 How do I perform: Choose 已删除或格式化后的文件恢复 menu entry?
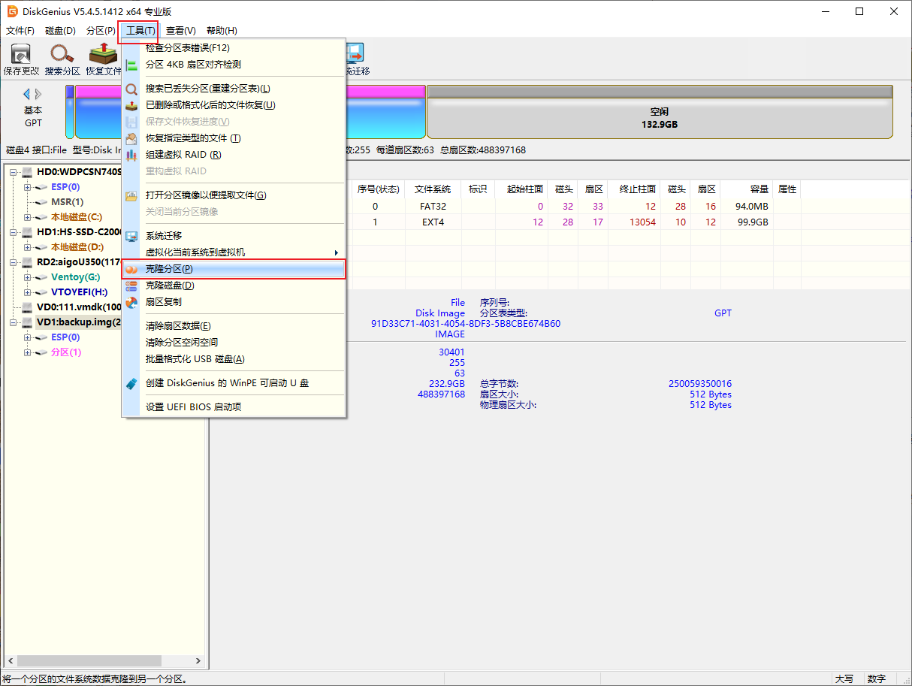tap(234, 105)
